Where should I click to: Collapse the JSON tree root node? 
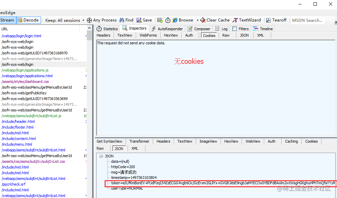[x=101, y=156]
